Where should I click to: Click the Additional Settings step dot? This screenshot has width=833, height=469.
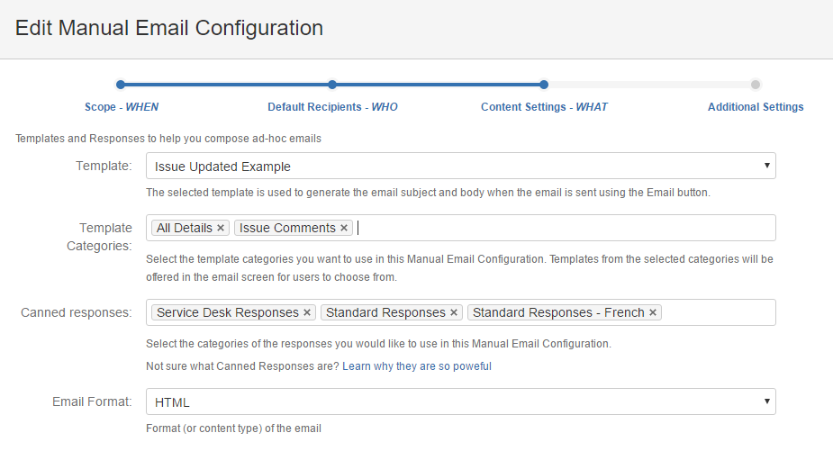[x=756, y=85]
